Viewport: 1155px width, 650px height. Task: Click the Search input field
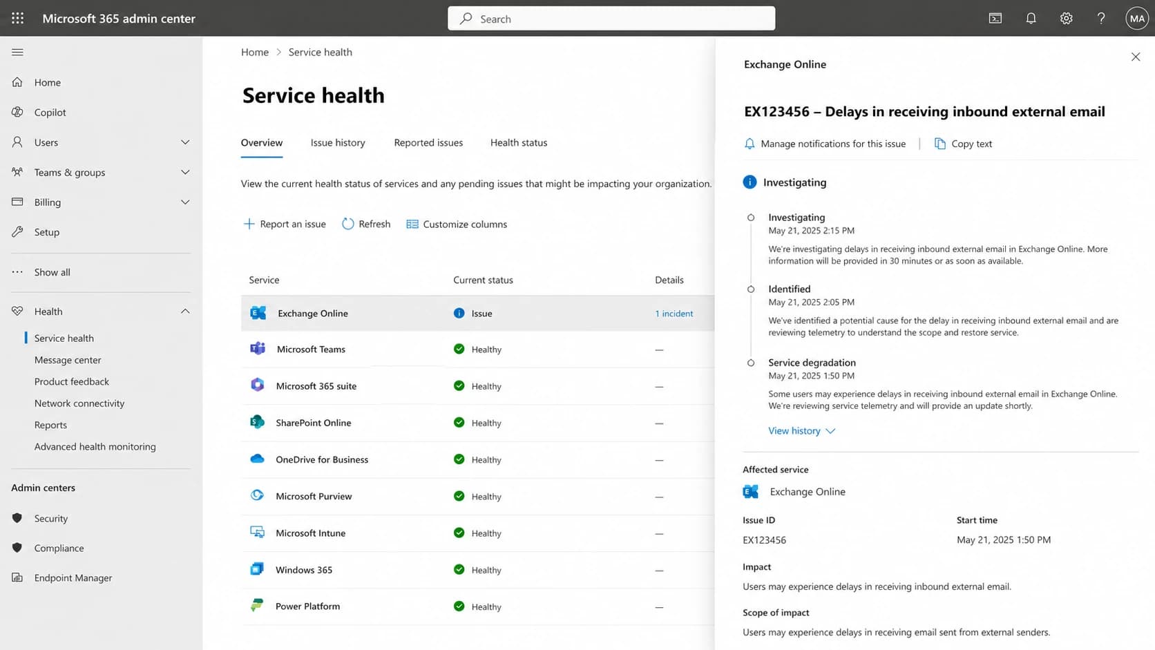coord(611,19)
